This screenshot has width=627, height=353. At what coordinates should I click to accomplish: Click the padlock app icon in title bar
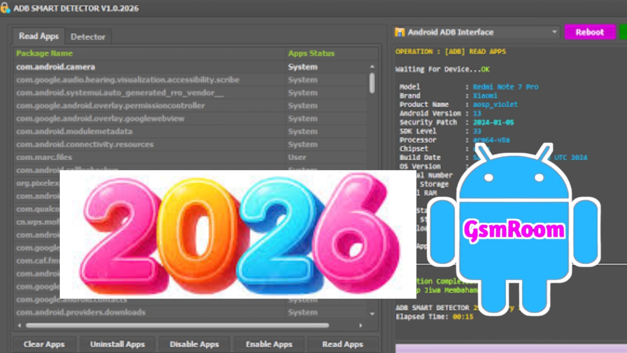point(5,8)
